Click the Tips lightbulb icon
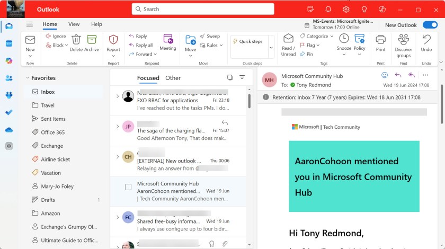 pyautogui.click(x=364, y=10)
